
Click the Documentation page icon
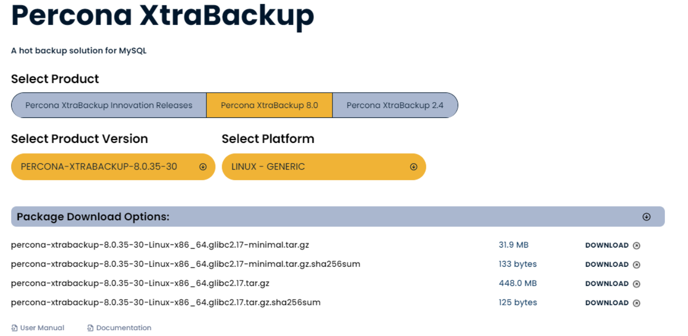(90, 328)
